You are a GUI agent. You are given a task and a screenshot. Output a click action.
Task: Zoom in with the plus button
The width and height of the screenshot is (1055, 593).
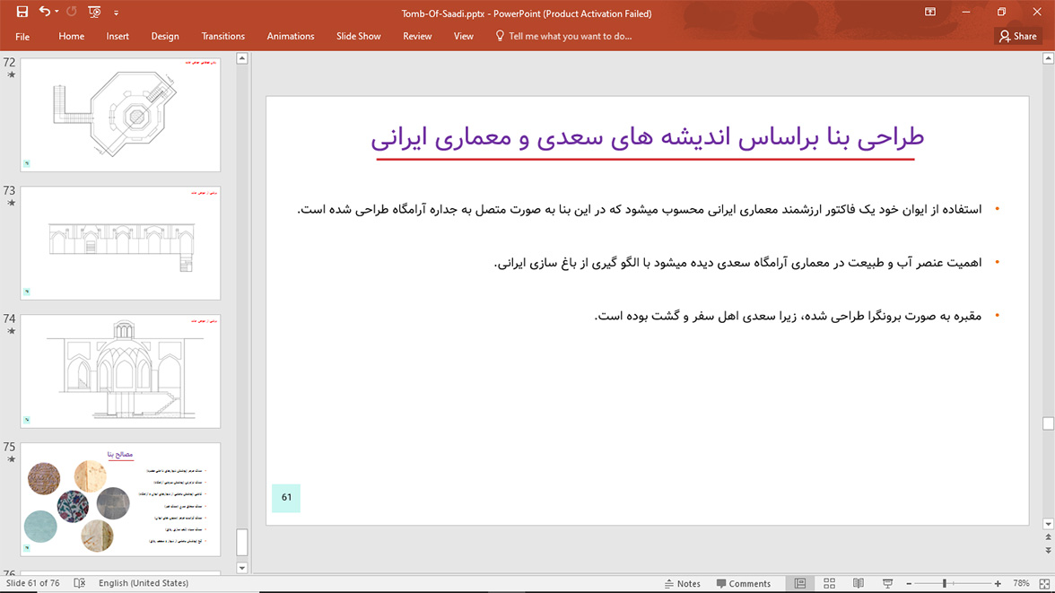click(x=998, y=583)
